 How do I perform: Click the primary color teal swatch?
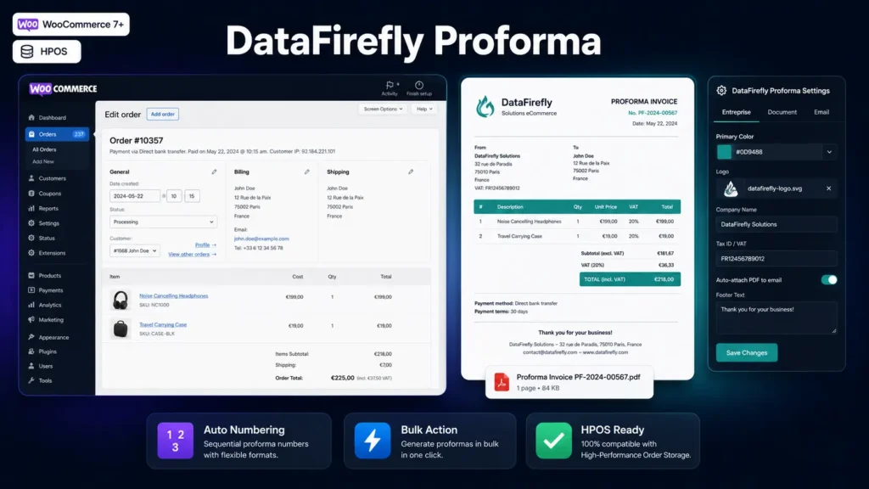click(724, 152)
